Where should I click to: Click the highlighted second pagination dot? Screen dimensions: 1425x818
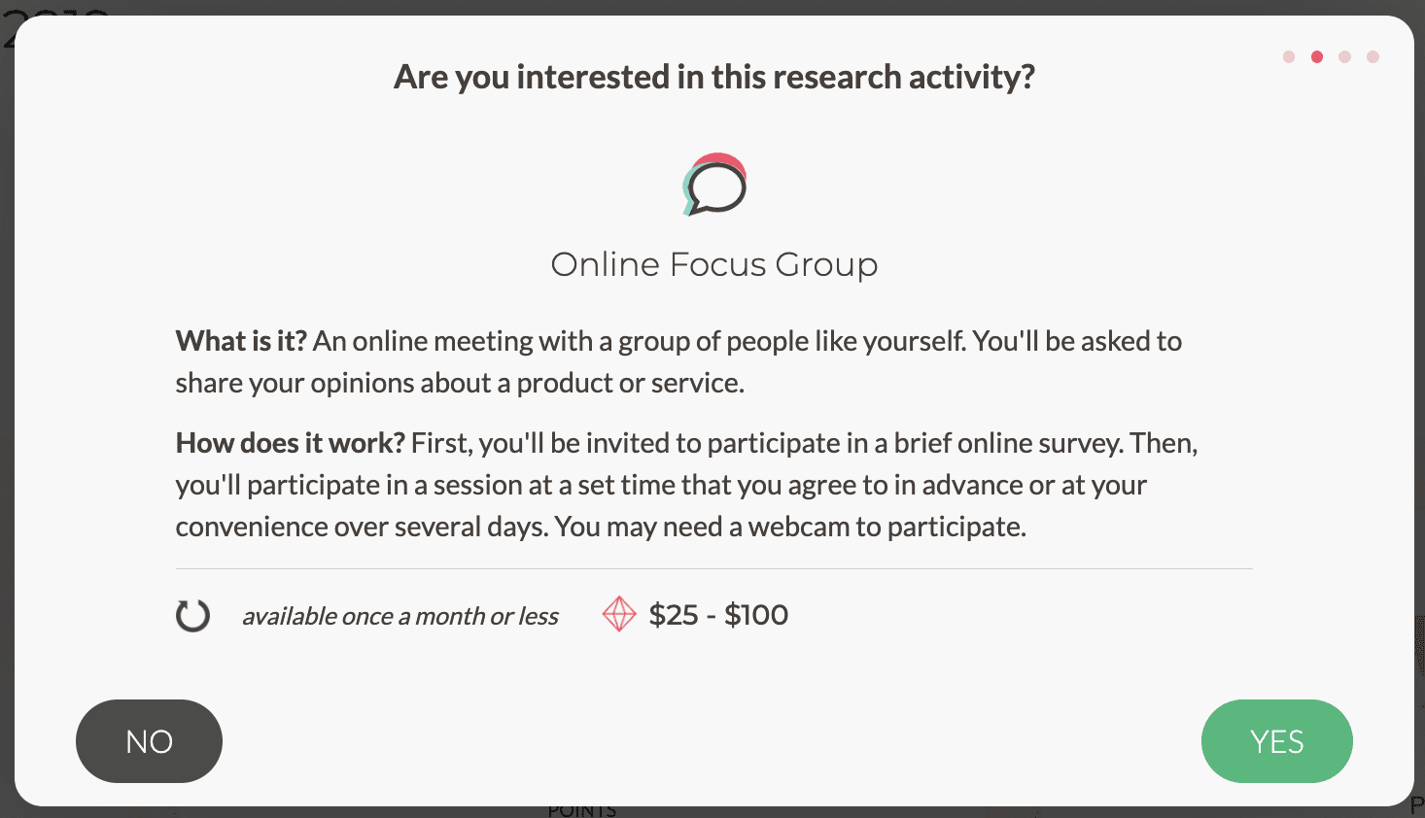coord(1316,56)
